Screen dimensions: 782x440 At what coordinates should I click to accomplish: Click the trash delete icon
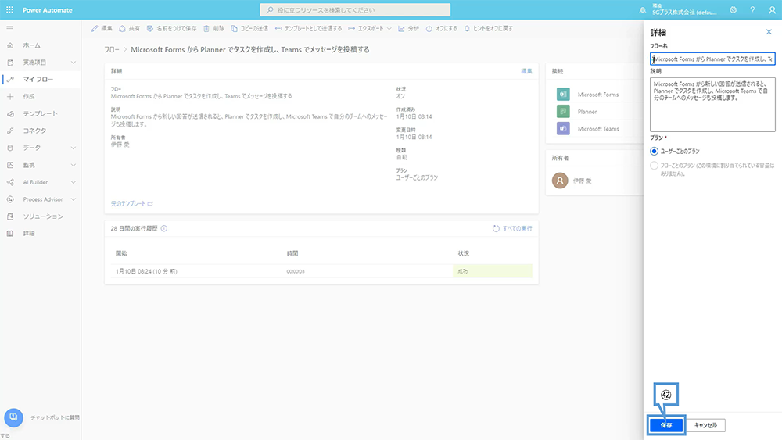tap(206, 28)
